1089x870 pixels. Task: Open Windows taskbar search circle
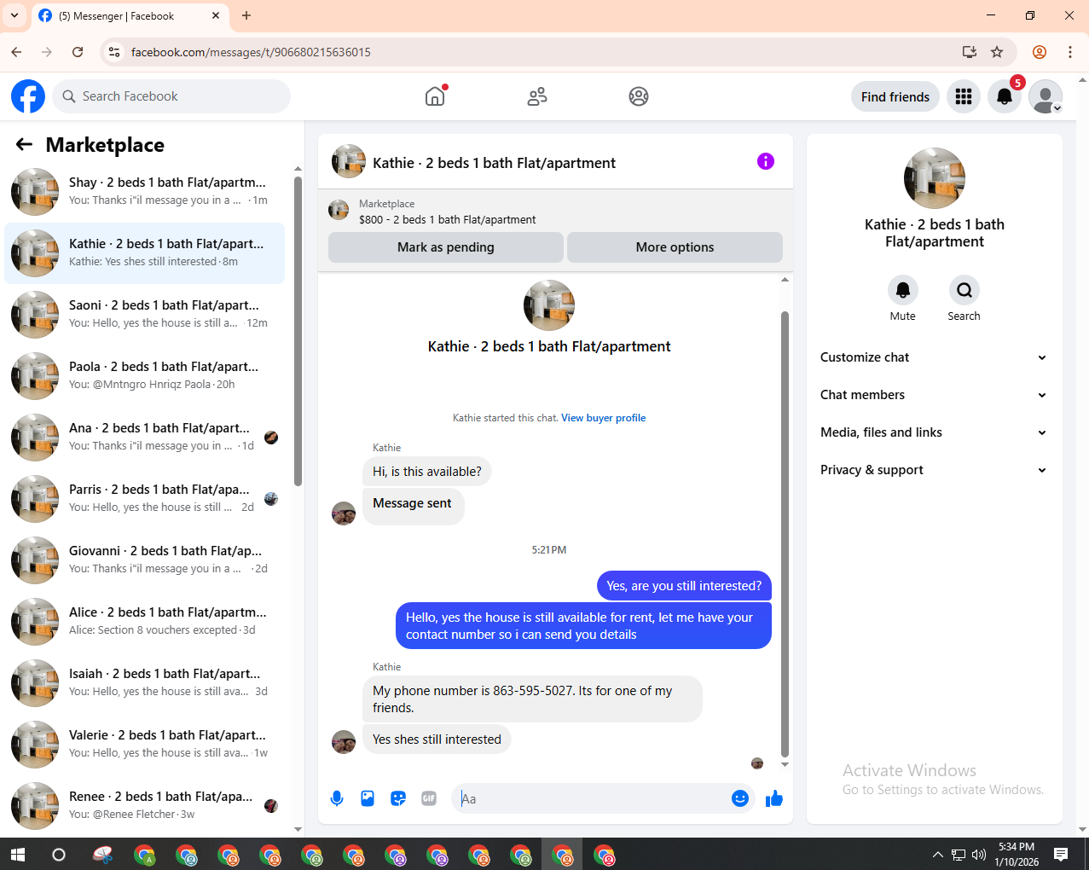[59, 855]
